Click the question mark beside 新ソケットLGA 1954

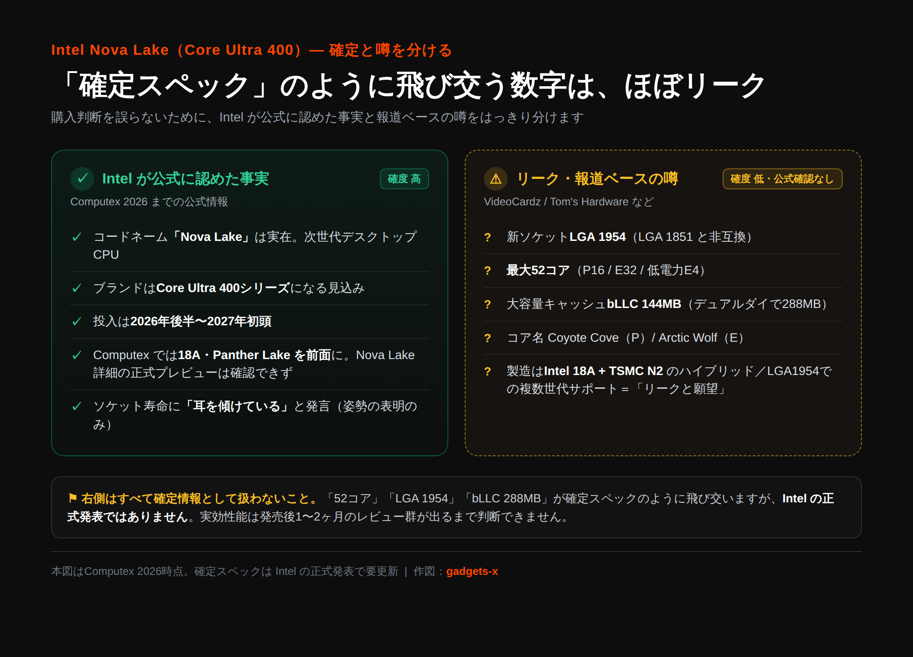point(488,237)
